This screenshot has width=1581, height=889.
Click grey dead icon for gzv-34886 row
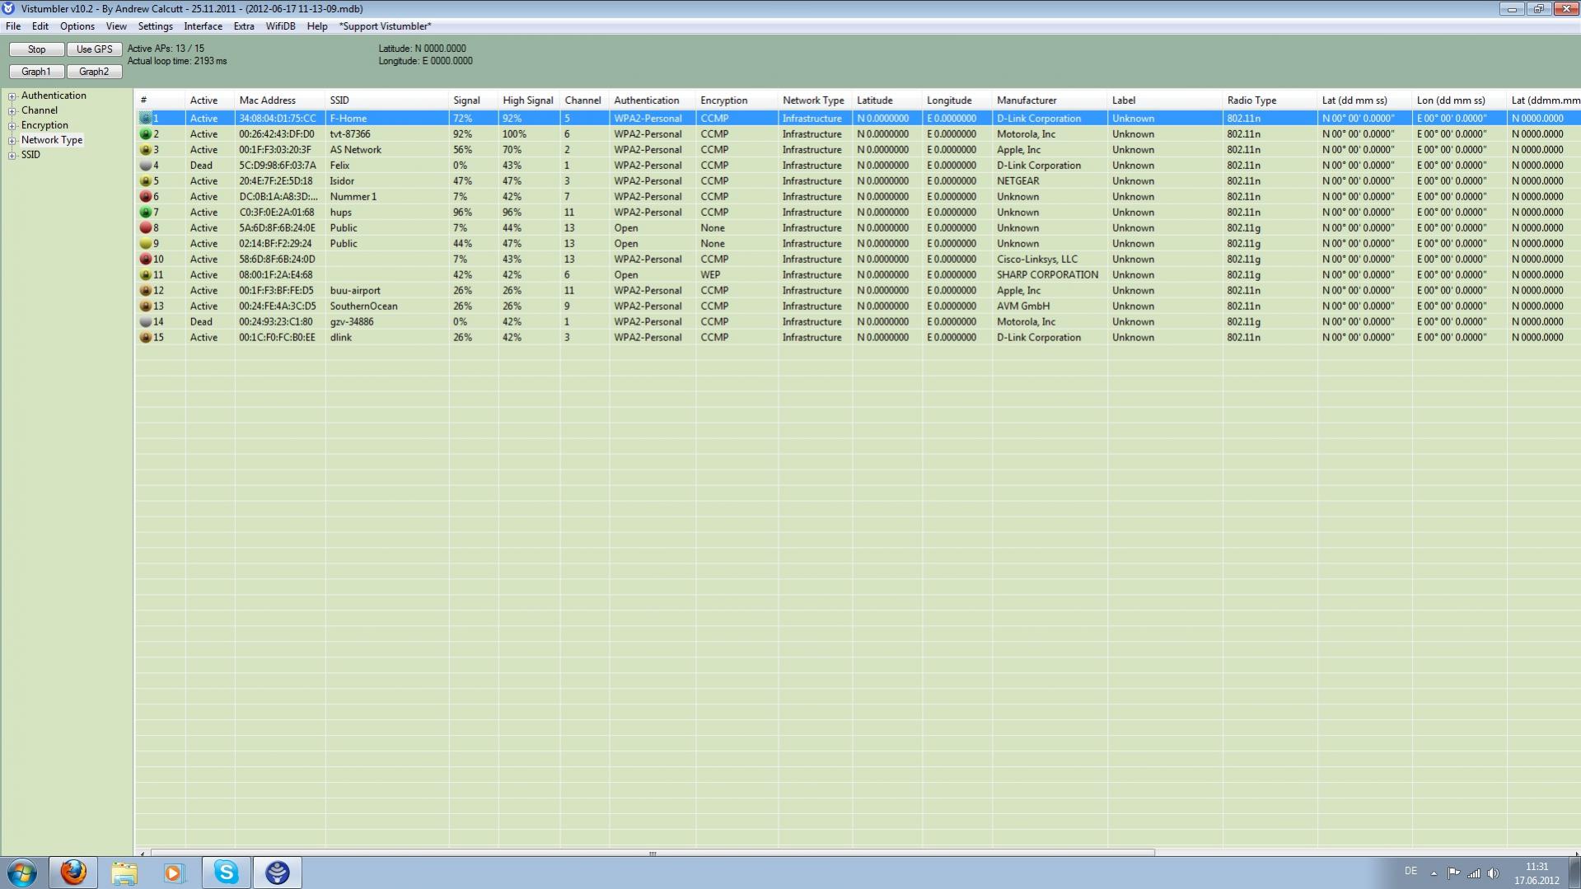[146, 322]
